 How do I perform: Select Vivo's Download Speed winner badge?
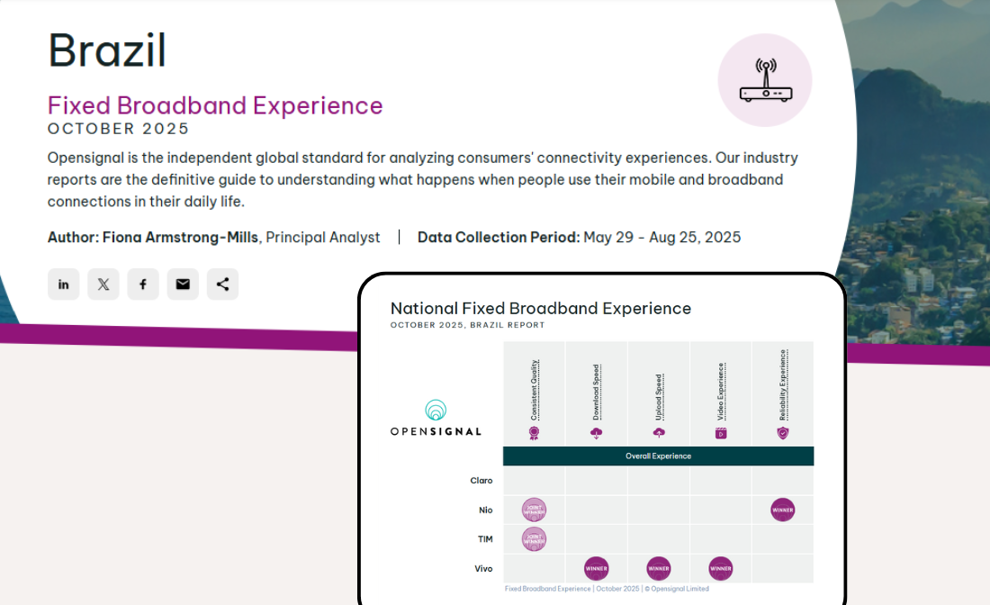point(597,569)
